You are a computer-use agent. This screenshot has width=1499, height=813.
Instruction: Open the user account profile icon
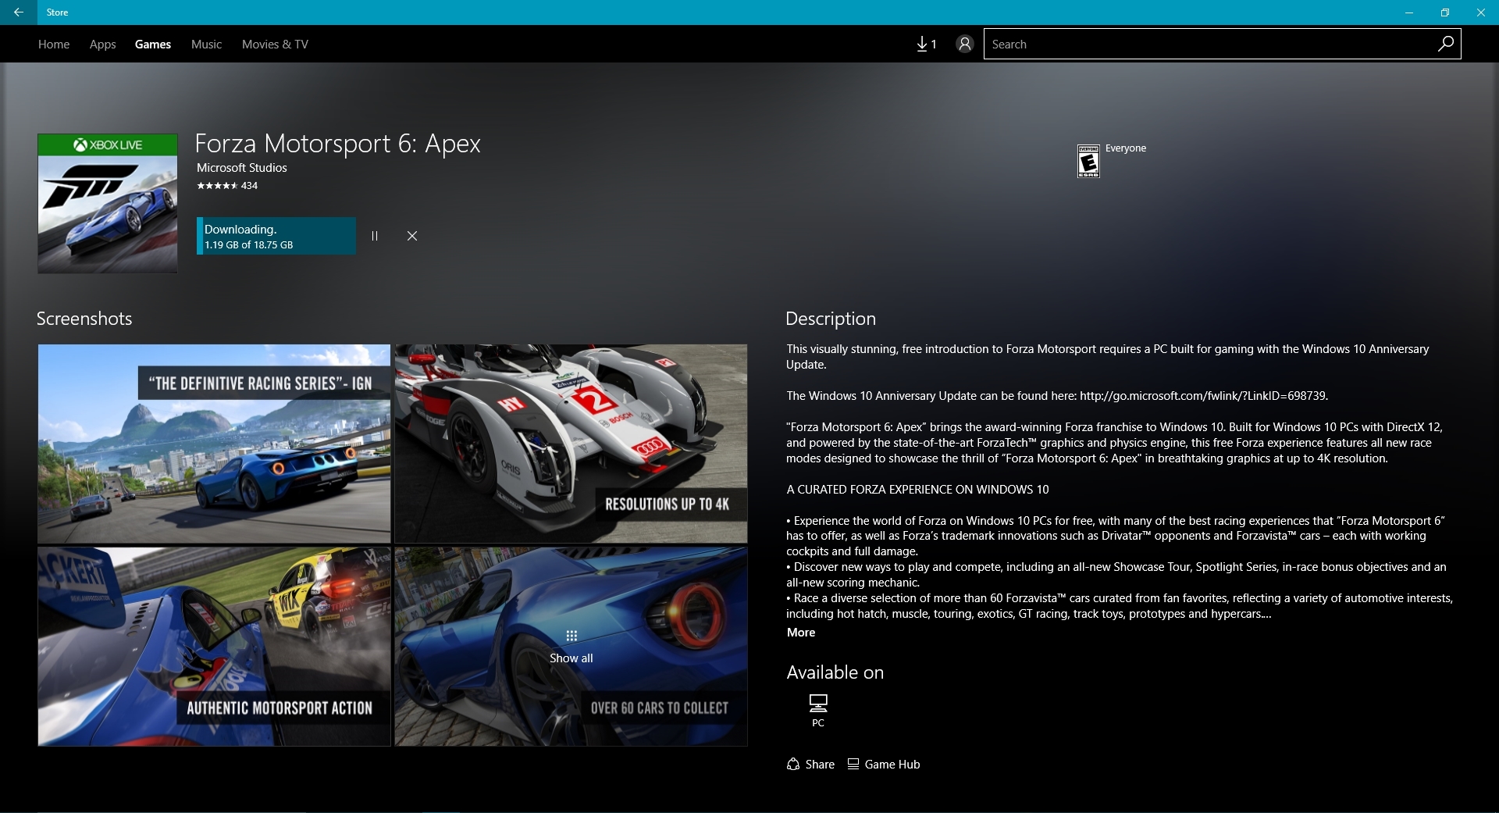965,44
